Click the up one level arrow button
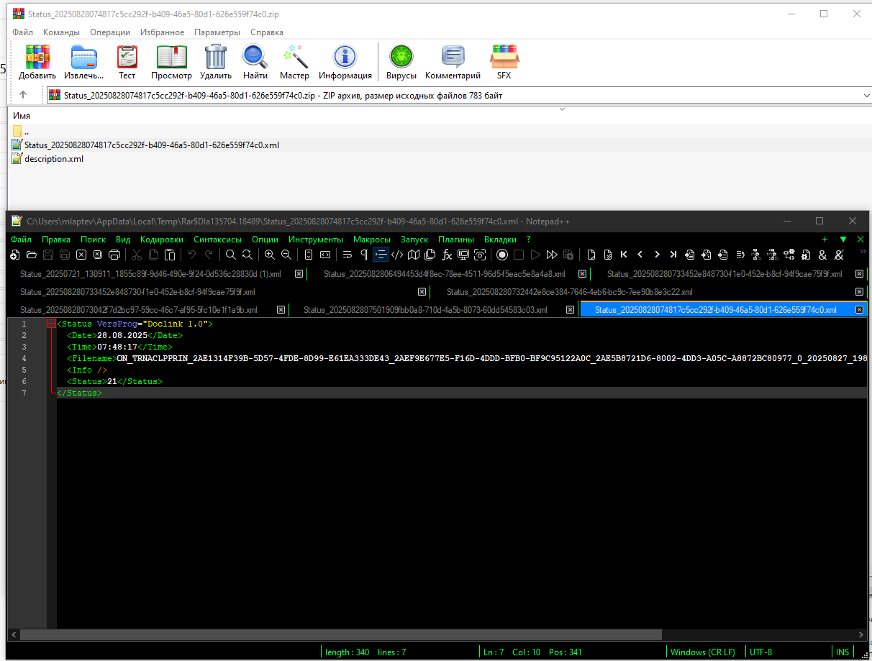This screenshot has height=661, width=872. (23, 95)
